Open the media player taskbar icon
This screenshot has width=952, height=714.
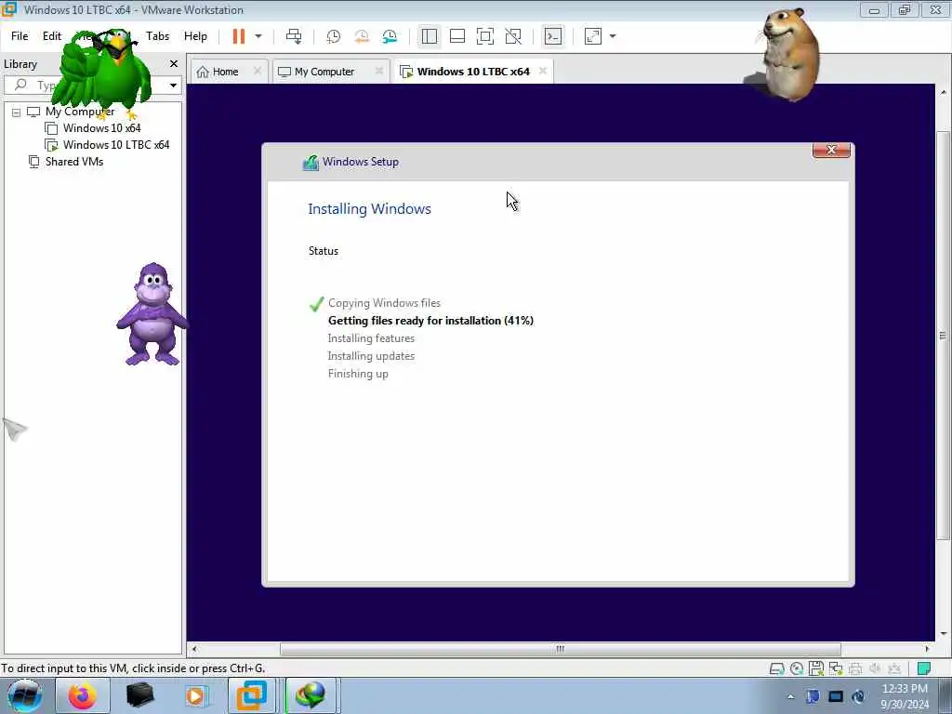[x=197, y=695]
